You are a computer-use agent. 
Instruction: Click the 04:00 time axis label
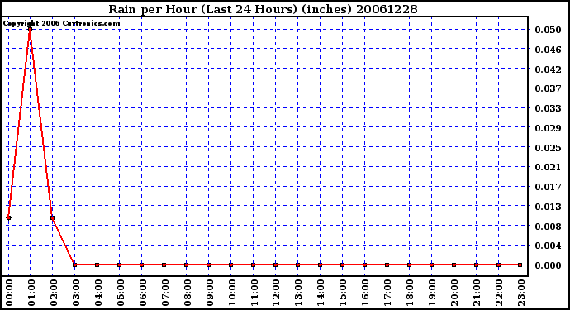click(x=98, y=293)
